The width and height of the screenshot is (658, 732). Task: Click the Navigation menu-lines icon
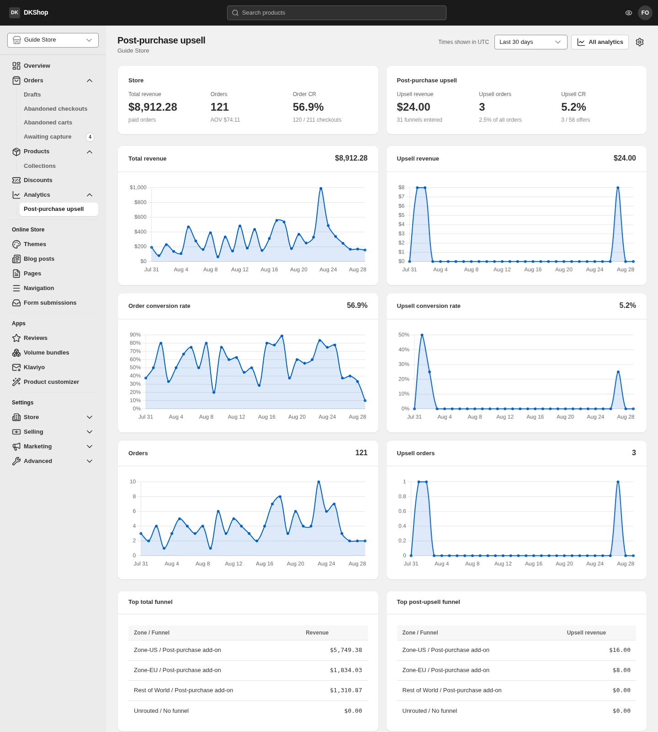pos(16,288)
